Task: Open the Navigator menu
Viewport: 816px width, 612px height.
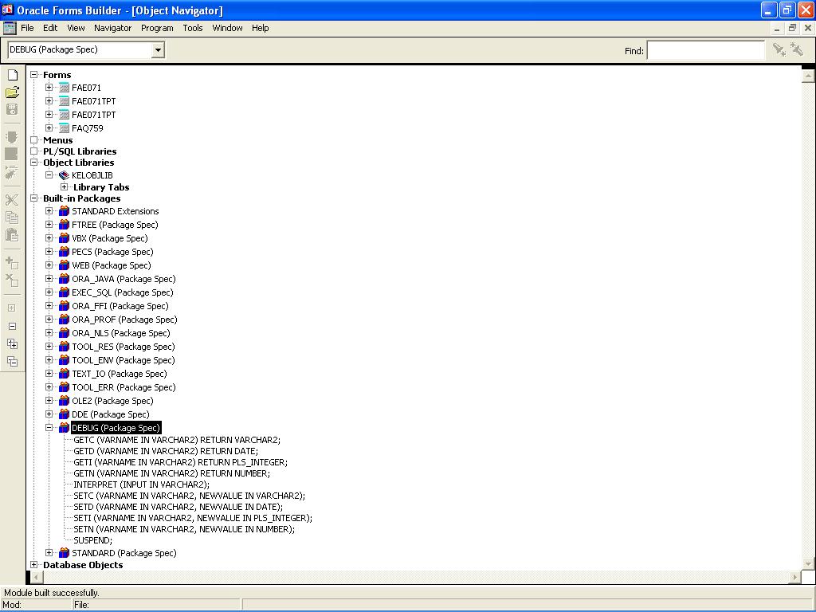Action: coord(112,28)
